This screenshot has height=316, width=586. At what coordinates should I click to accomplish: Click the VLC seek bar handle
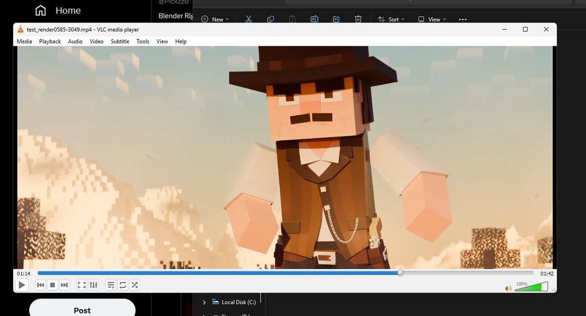coord(400,273)
